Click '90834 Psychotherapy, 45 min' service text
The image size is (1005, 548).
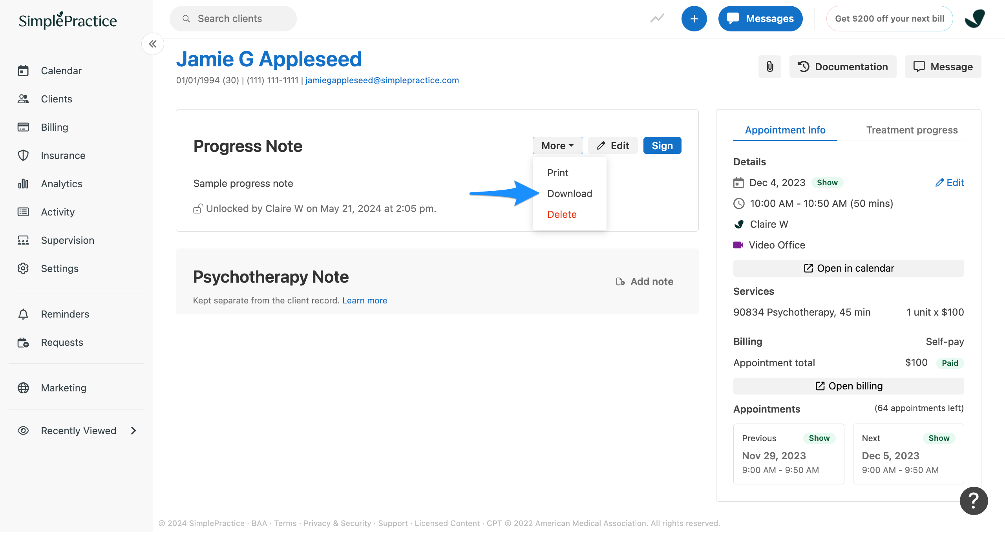pos(802,312)
